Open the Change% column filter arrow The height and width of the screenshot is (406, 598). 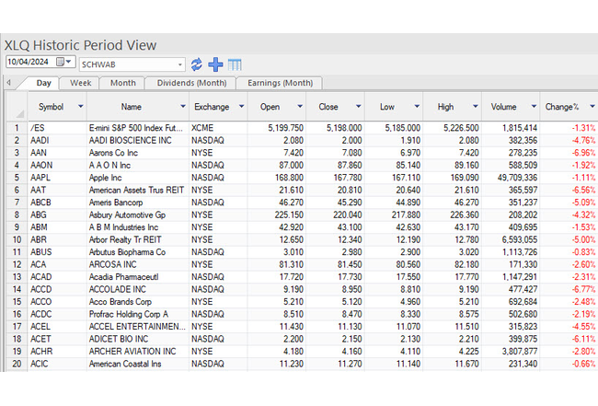[588, 107]
